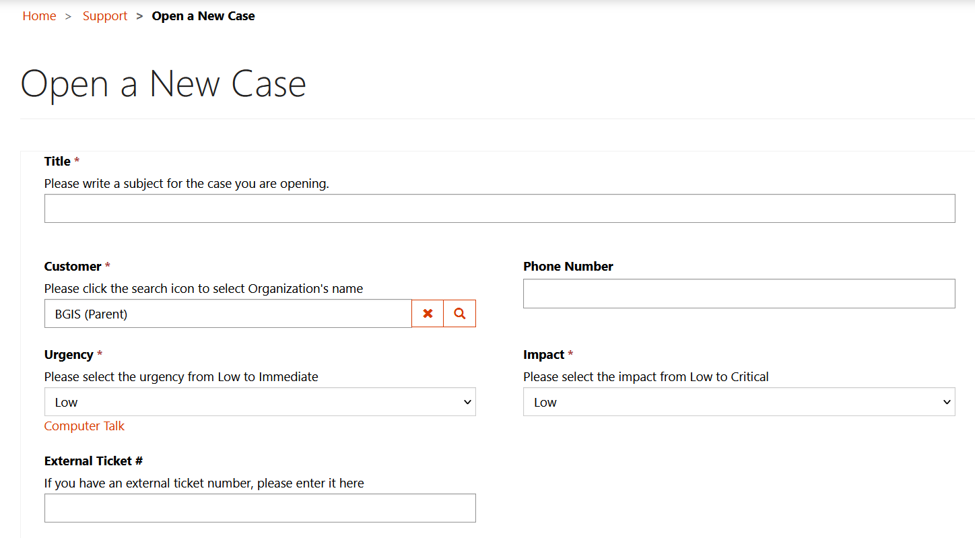Go to Support in the breadcrumb
The width and height of the screenshot is (975, 538).
coord(105,16)
